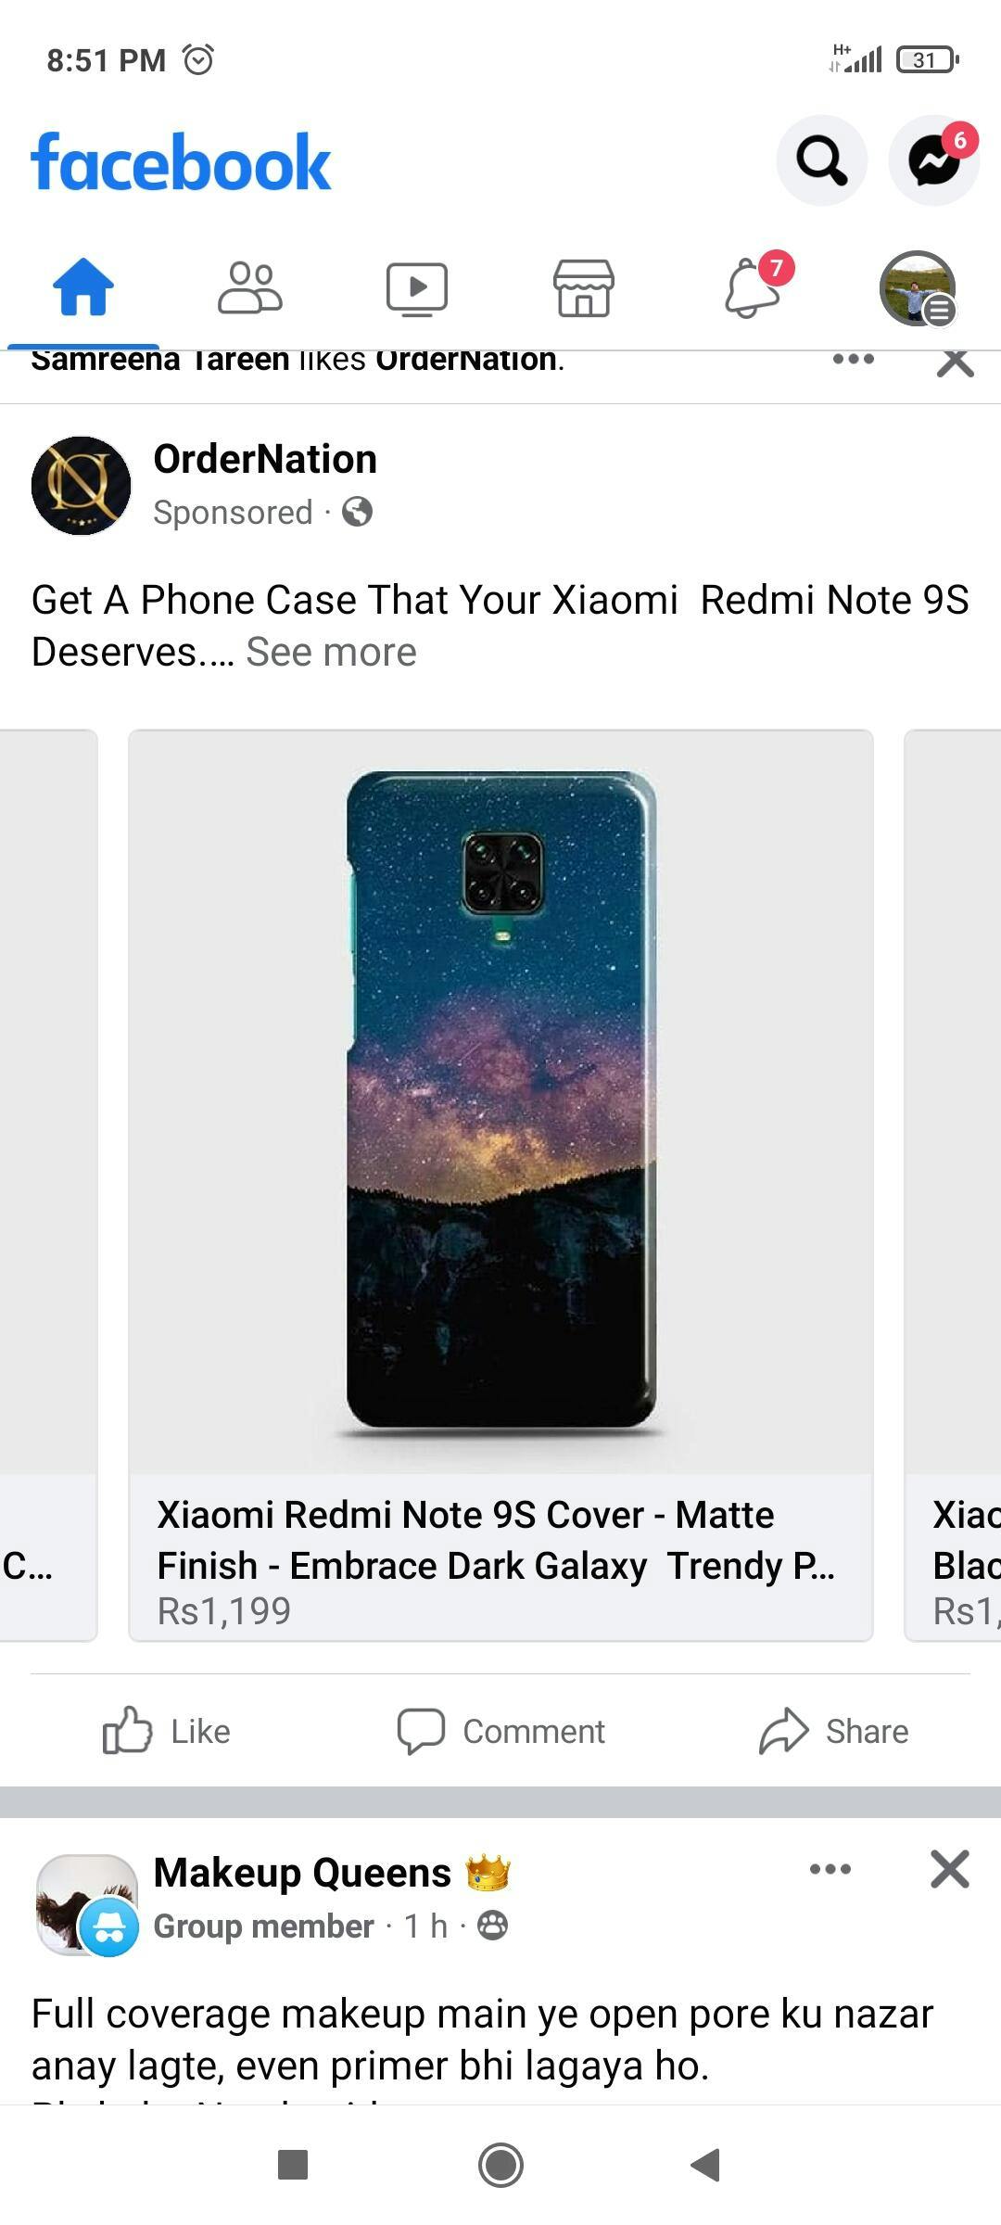Share the OrderNation post
The width and height of the screenshot is (1001, 2225).
834,1731
